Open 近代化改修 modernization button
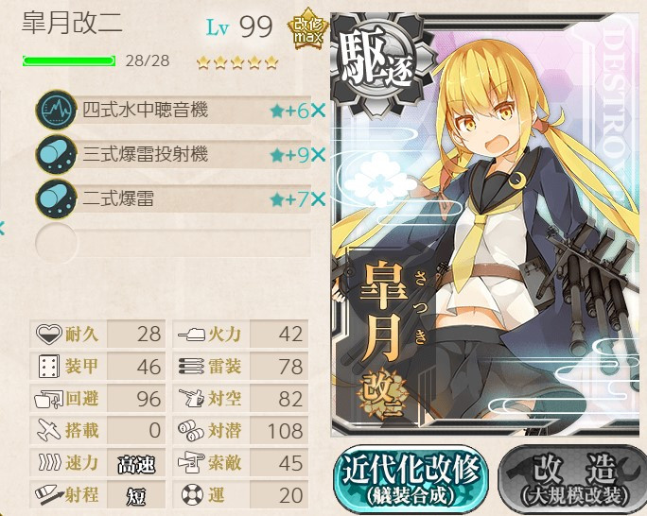Image resolution: width=647 pixels, height=516 pixels. pyautogui.click(x=411, y=479)
